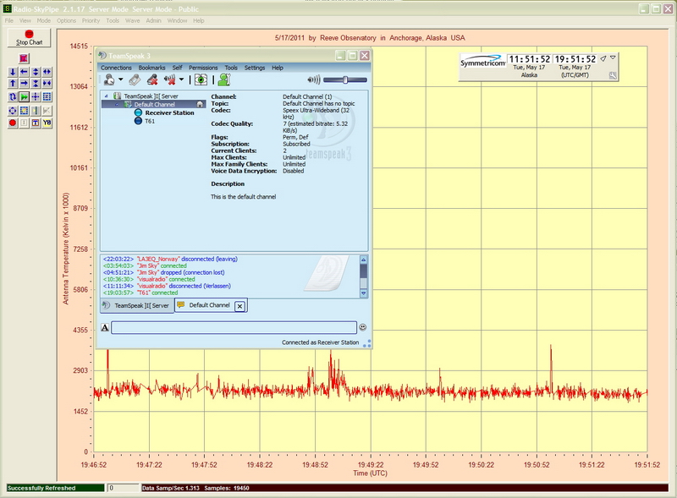Click the right arrow chart shift icon

25,84
